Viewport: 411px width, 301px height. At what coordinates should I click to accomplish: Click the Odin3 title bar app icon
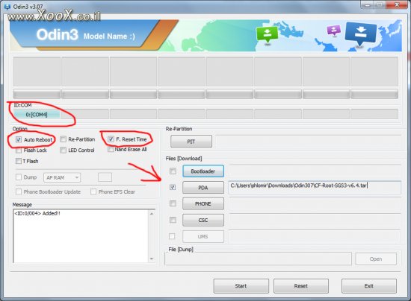[7, 6]
